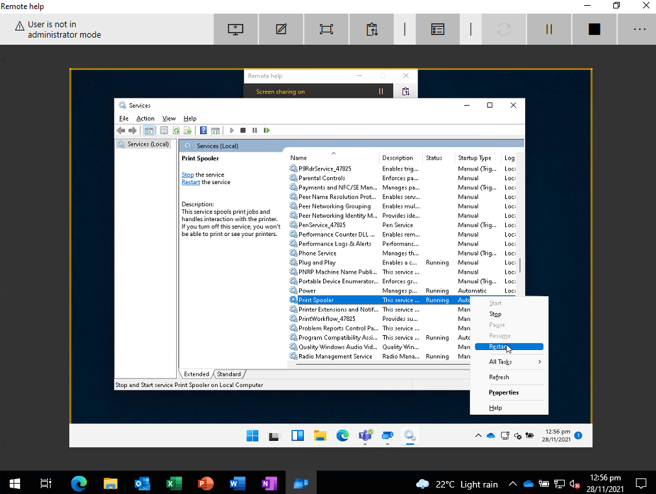The image size is (656, 494).
Task: Click Export List icon in Services toolbar
Action: coord(188,131)
